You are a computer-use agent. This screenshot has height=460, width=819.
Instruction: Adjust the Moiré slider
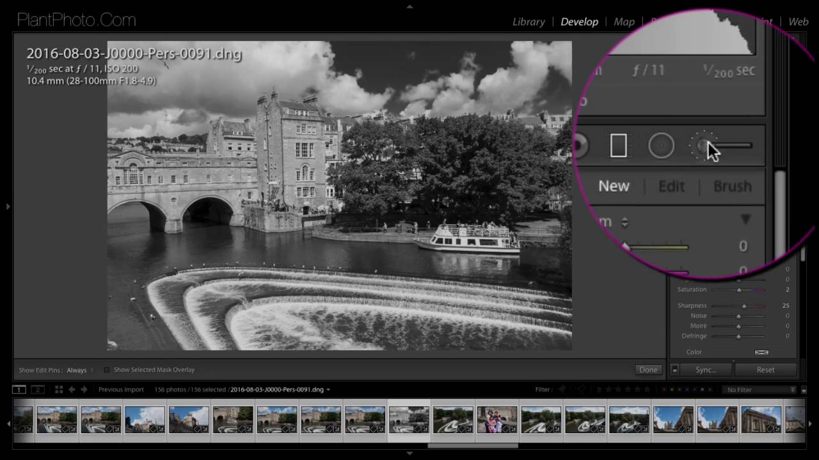click(738, 326)
